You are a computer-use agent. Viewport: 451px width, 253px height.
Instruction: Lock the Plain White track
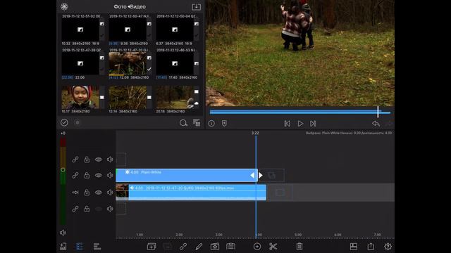coord(87,175)
